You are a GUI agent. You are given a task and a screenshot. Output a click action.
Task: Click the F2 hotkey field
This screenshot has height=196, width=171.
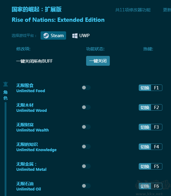[x=157, y=108]
